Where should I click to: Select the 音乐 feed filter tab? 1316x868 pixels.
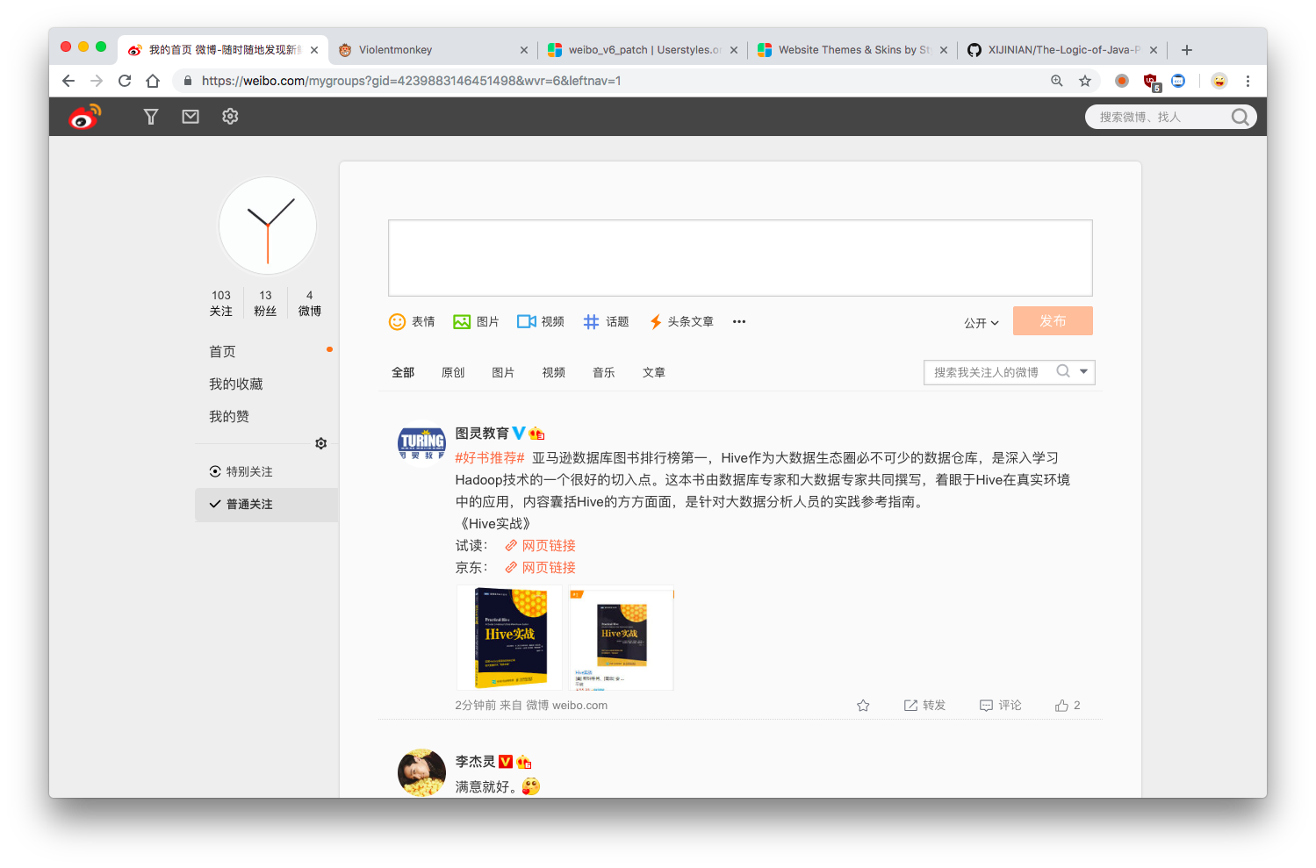(x=604, y=373)
